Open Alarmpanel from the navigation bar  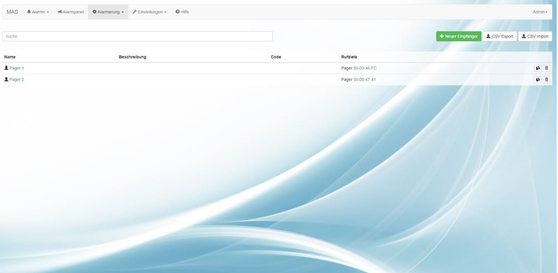tap(70, 12)
